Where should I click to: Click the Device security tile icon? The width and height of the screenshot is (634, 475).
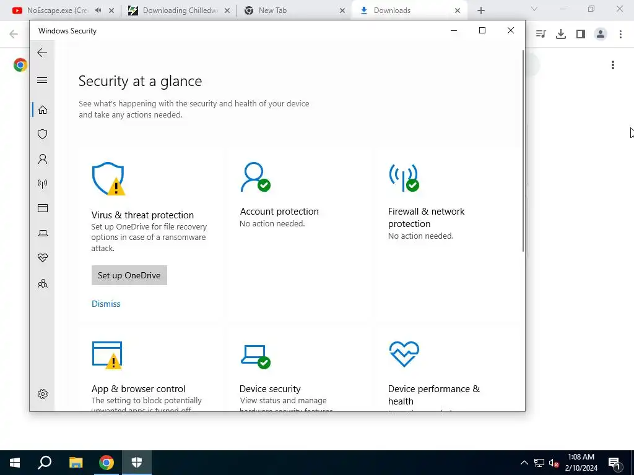pos(256,356)
